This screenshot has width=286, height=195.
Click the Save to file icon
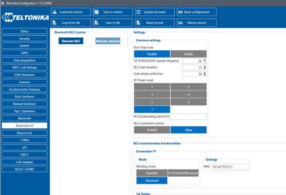[96, 23]
